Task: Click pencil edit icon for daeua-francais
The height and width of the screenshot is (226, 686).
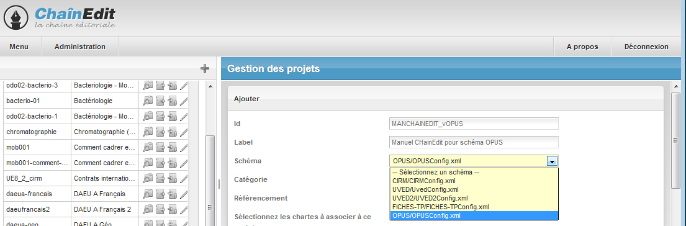Action: [x=184, y=193]
